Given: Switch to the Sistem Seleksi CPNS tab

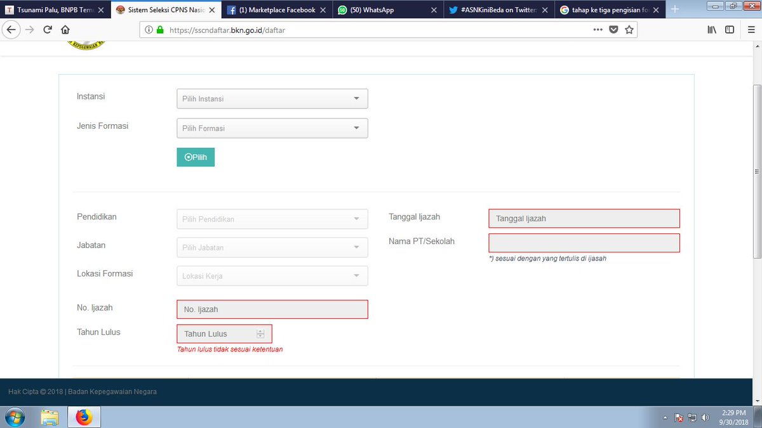Looking at the screenshot, I should pos(166,10).
